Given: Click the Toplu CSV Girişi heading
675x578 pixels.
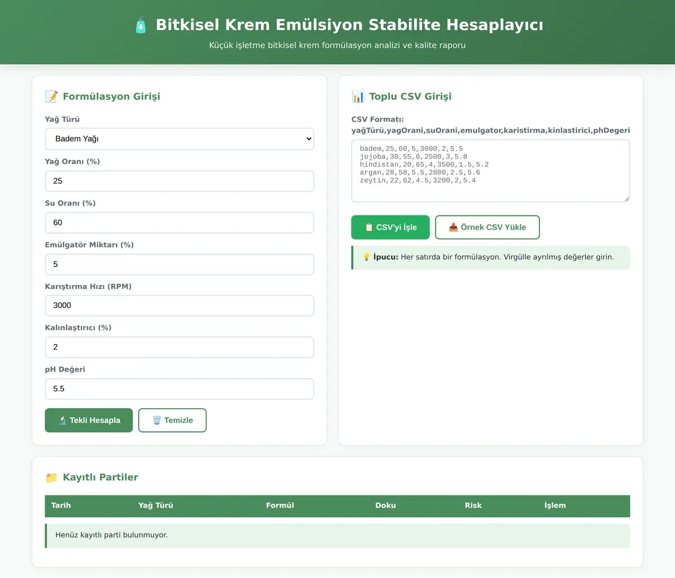Looking at the screenshot, I should [411, 97].
